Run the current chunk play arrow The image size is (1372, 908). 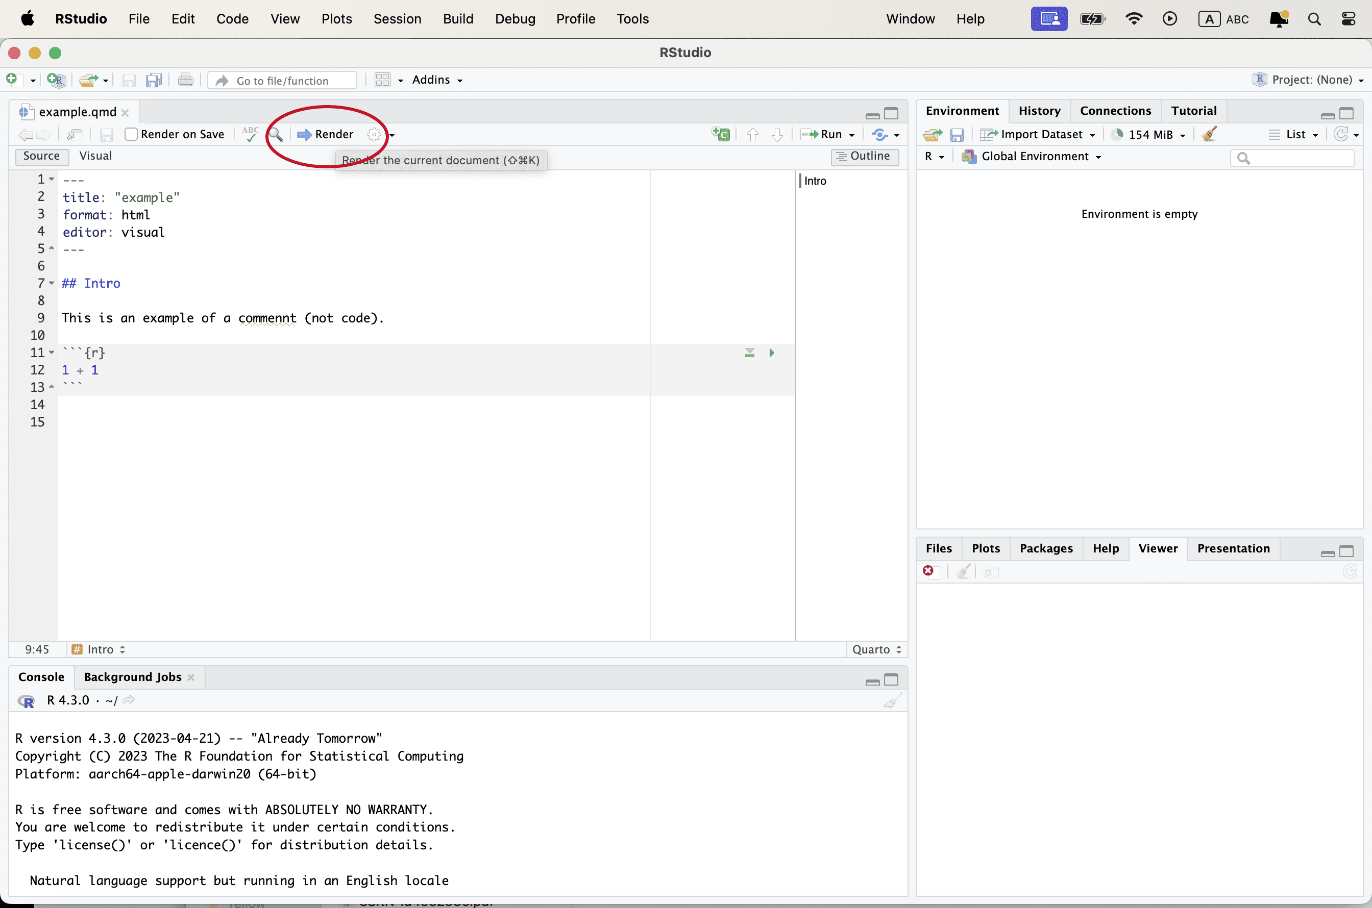coord(771,352)
